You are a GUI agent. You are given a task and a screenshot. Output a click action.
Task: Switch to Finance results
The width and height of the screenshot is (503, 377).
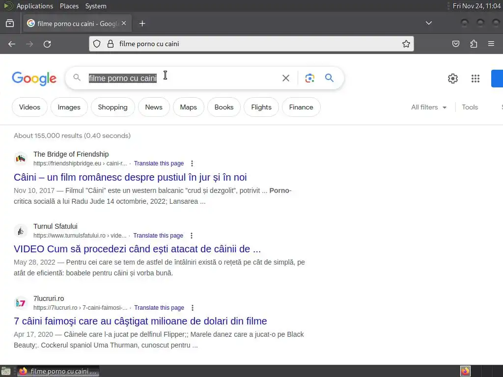click(301, 107)
